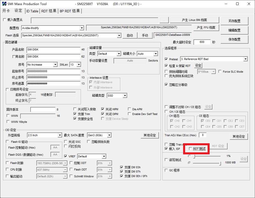This screenshot has width=255, height=198.
Task: Expand the Pretest mode dropdown
Action: (x=245, y=59)
